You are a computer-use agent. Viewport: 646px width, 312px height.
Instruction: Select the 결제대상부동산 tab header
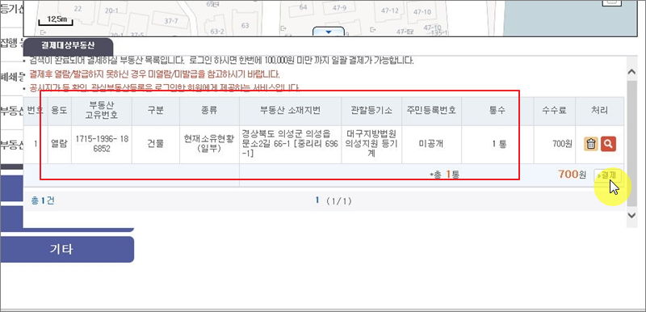[x=68, y=47]
